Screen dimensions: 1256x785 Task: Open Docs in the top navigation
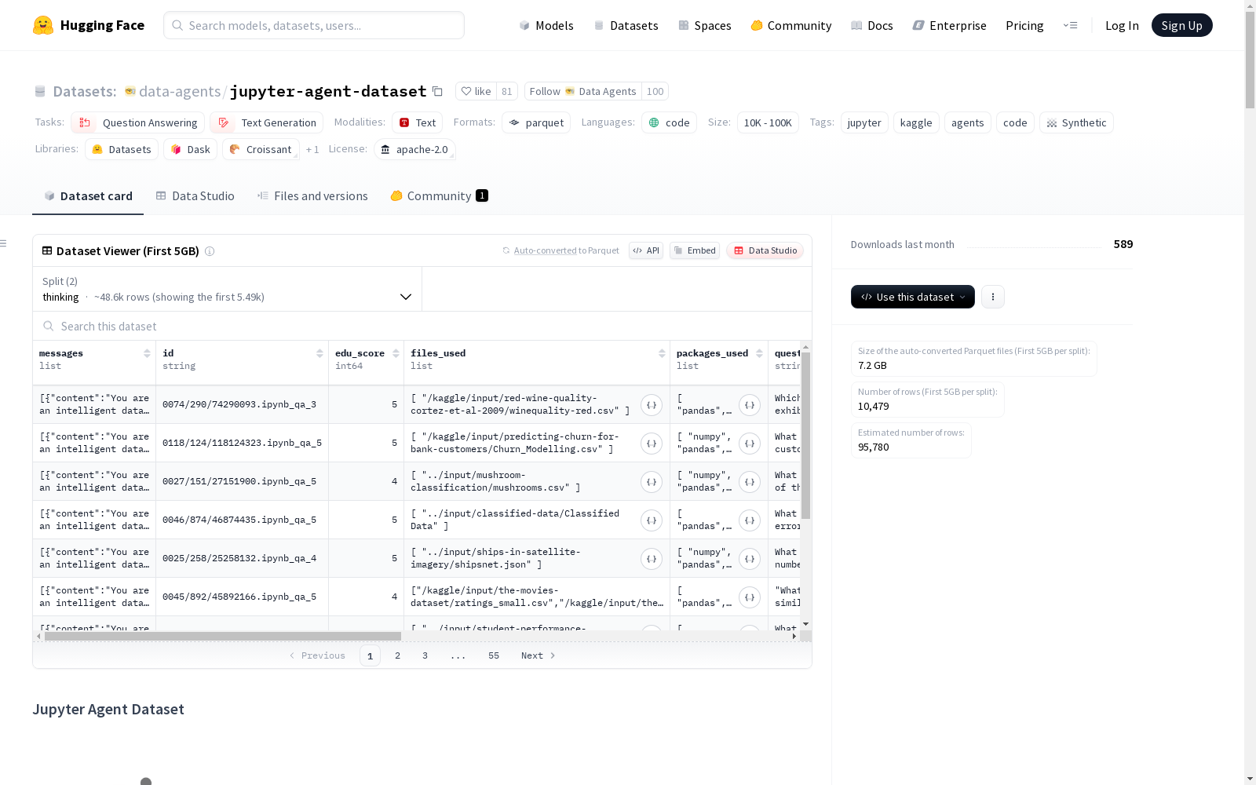(x=872, y=26)
